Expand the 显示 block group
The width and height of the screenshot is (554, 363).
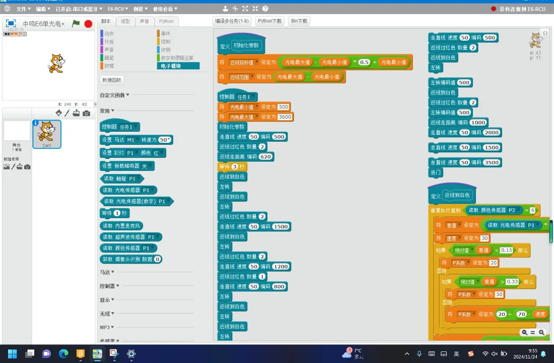point(107,300)
